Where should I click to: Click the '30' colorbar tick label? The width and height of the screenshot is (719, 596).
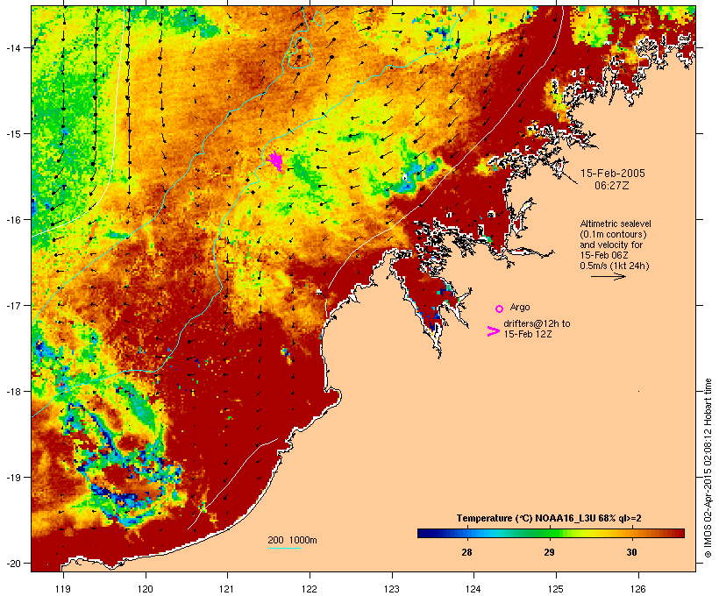tap(632, 552)
